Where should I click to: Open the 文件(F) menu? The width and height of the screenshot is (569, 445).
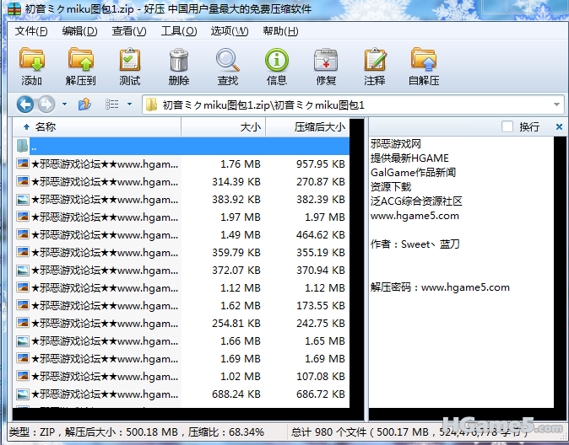tap(31, 31)
